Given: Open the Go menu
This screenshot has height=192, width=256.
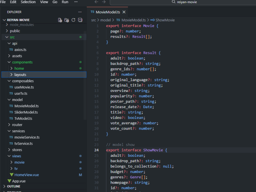Looking at the screenshot, I should point(55,2).
